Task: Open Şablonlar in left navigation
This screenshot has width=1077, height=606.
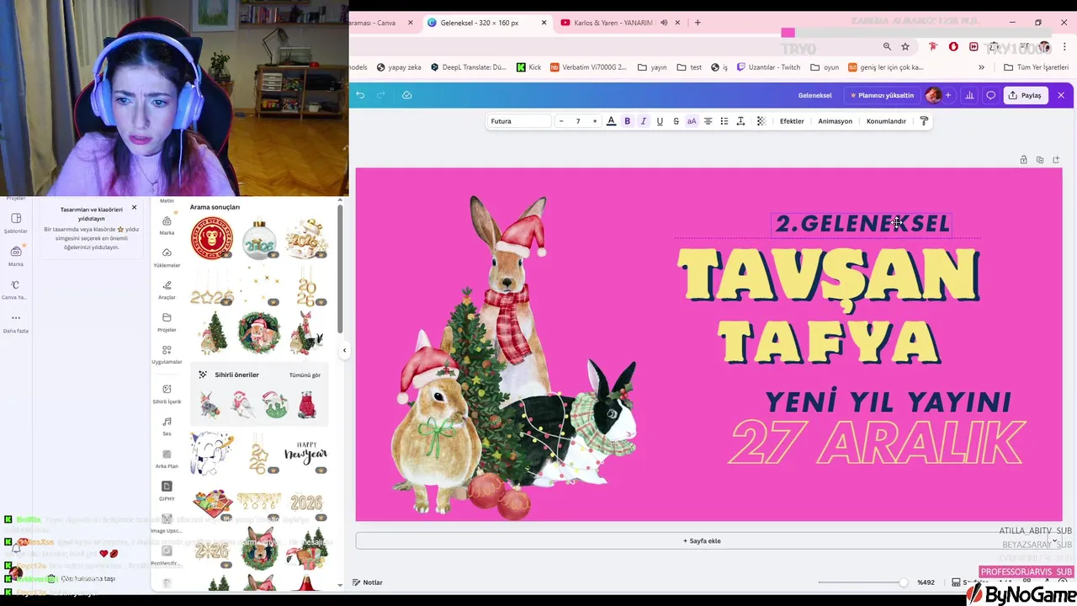Action: click(16, 223)
